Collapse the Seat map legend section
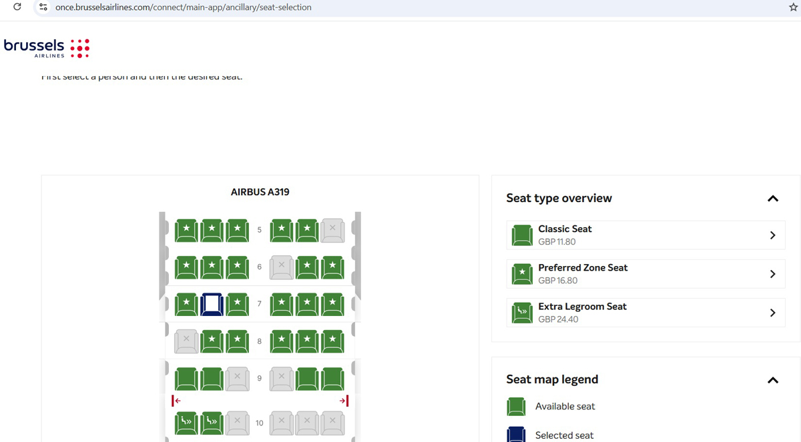Screen dimensions: 801x442 (772, 380)
